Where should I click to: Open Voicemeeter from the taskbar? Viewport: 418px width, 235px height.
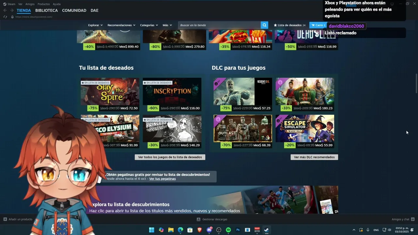coord(257,230)
